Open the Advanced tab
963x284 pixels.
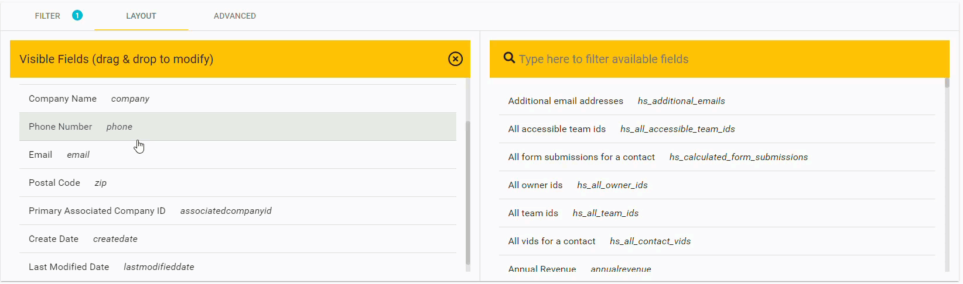(x=235, y=16)
